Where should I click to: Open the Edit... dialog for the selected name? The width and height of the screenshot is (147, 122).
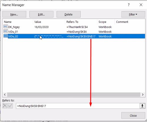[x=41, y=14]
